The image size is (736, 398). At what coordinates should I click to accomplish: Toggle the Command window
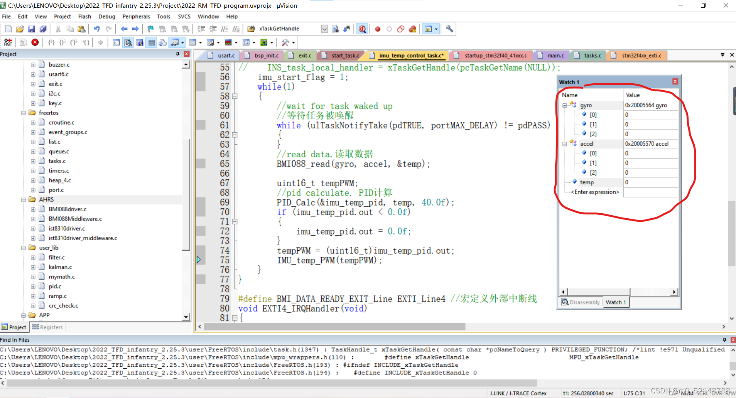[116, 42]
